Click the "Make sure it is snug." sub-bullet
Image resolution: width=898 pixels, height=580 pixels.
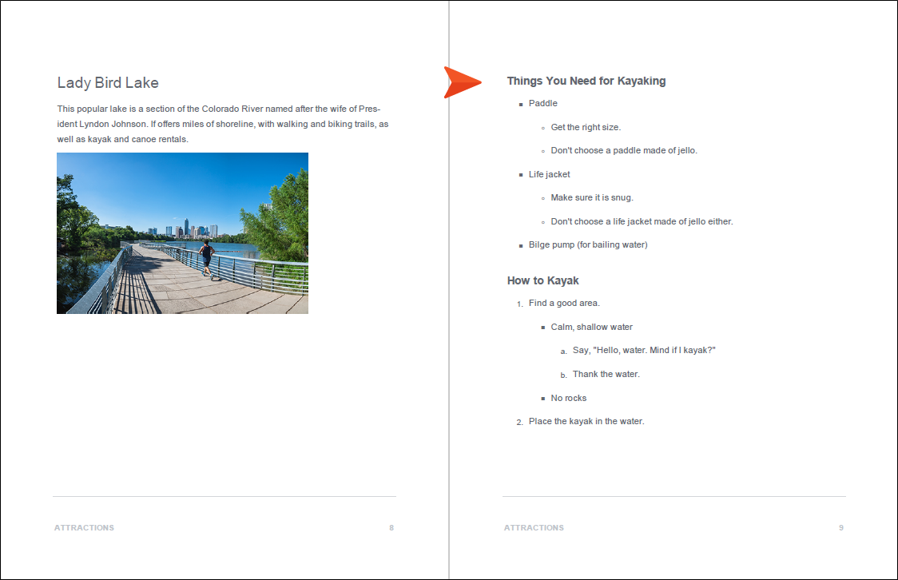pos(591,197)
